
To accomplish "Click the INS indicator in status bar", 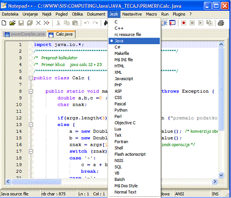I will 215,194.
